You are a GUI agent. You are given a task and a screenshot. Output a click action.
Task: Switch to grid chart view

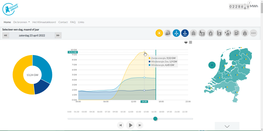tap(191, 42)
